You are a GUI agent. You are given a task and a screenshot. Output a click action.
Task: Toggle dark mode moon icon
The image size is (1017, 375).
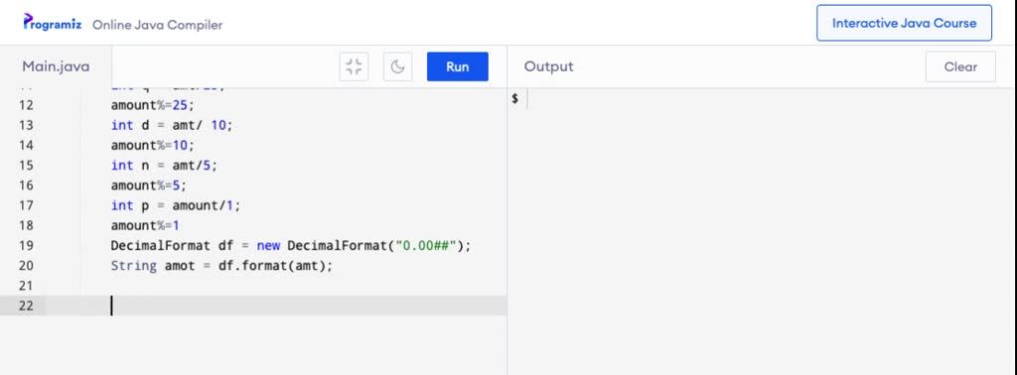pos(397,66)
